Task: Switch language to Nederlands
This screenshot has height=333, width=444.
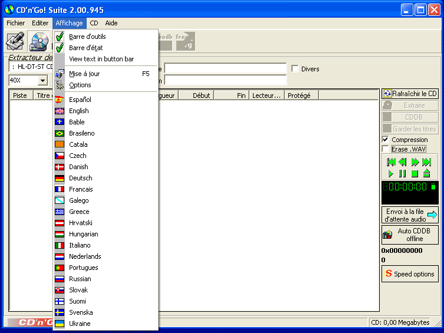Action: (x=106, y=256)
